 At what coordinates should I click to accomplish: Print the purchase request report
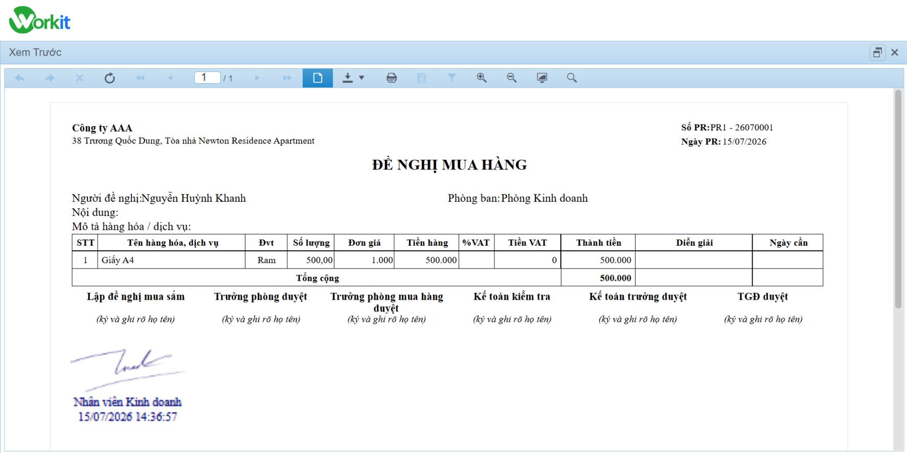392,78
